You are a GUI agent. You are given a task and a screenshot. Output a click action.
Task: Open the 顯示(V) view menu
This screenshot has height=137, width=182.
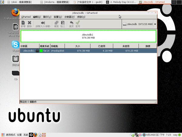pos(47,17)
